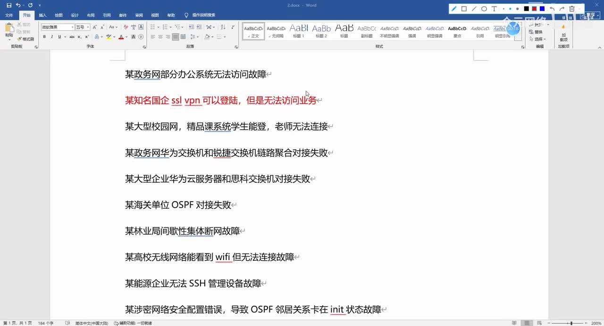Apply the red font color
The height and width of the screenshot is (326, 604).
click(121, 37)
